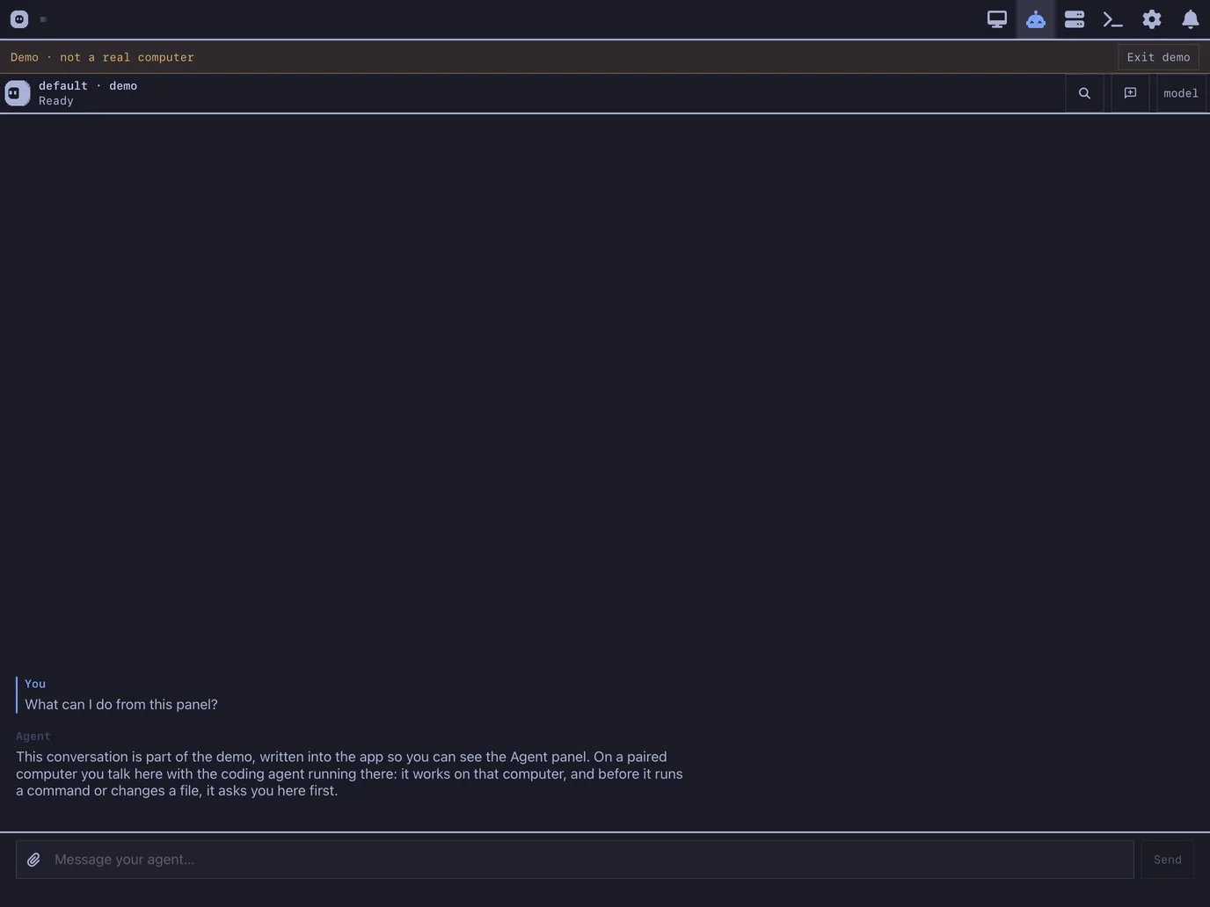Click the Send button
1210x907 pixels.
[1167, 860]
